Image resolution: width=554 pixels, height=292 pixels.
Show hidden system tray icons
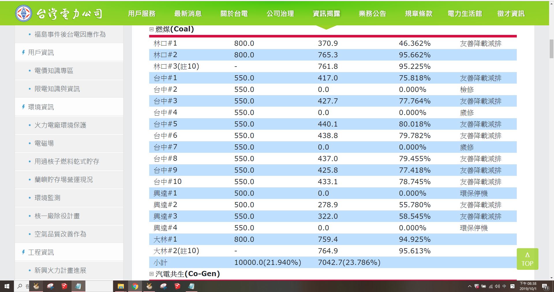click(x=470, y=286)
